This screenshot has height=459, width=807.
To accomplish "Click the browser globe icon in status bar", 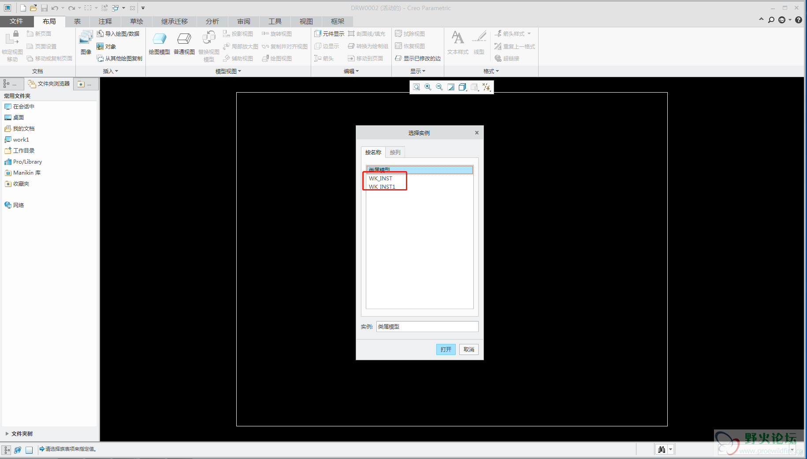I will tap(18, 450).
